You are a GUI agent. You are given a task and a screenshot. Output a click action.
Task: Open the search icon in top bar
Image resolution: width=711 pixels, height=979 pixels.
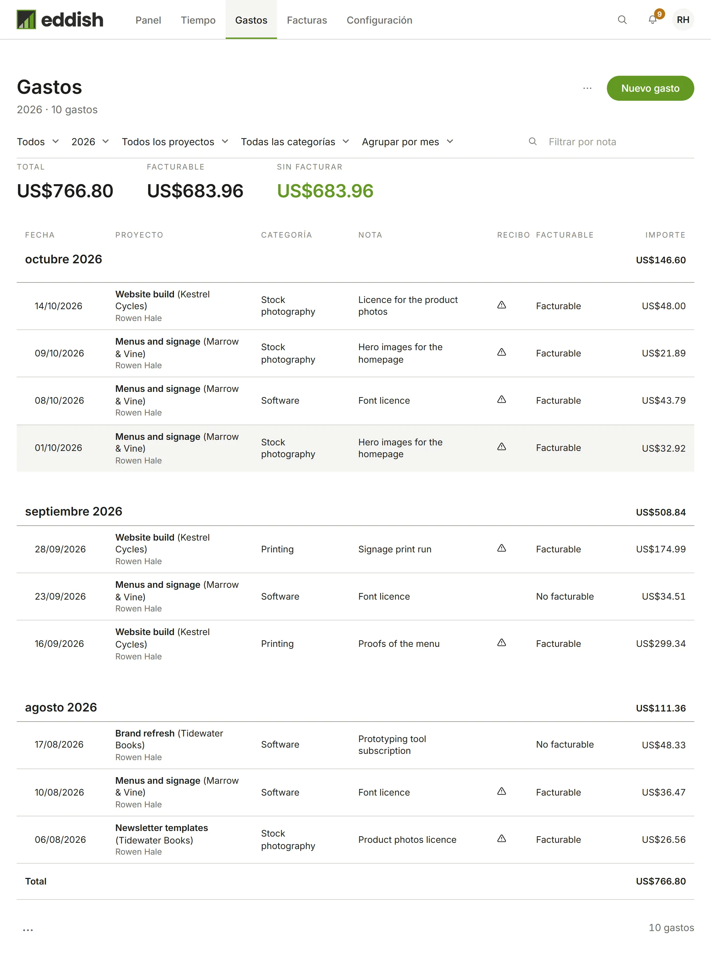[622, 20]
